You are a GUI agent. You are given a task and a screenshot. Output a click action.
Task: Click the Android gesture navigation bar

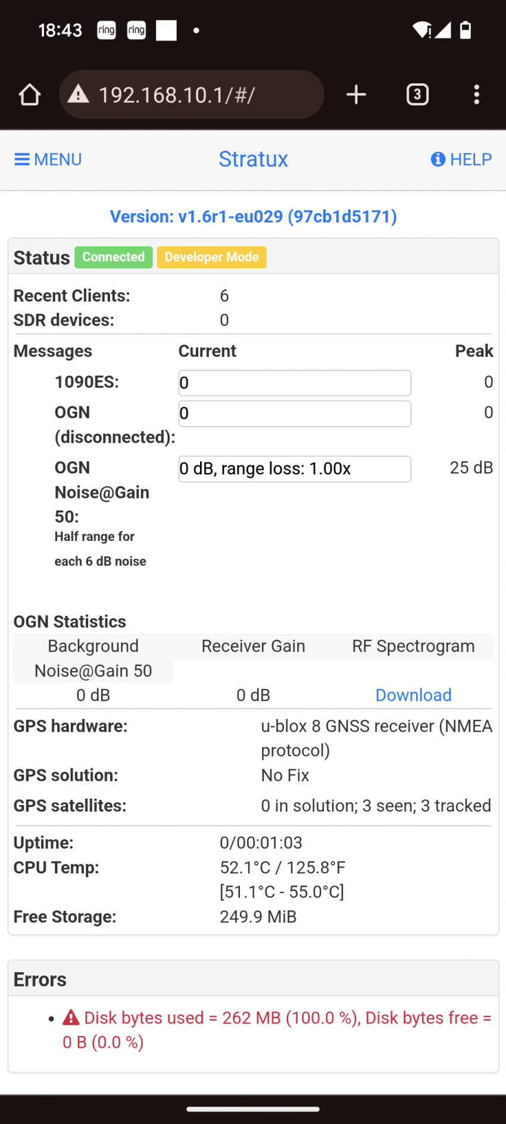[x=253, y=1109]
